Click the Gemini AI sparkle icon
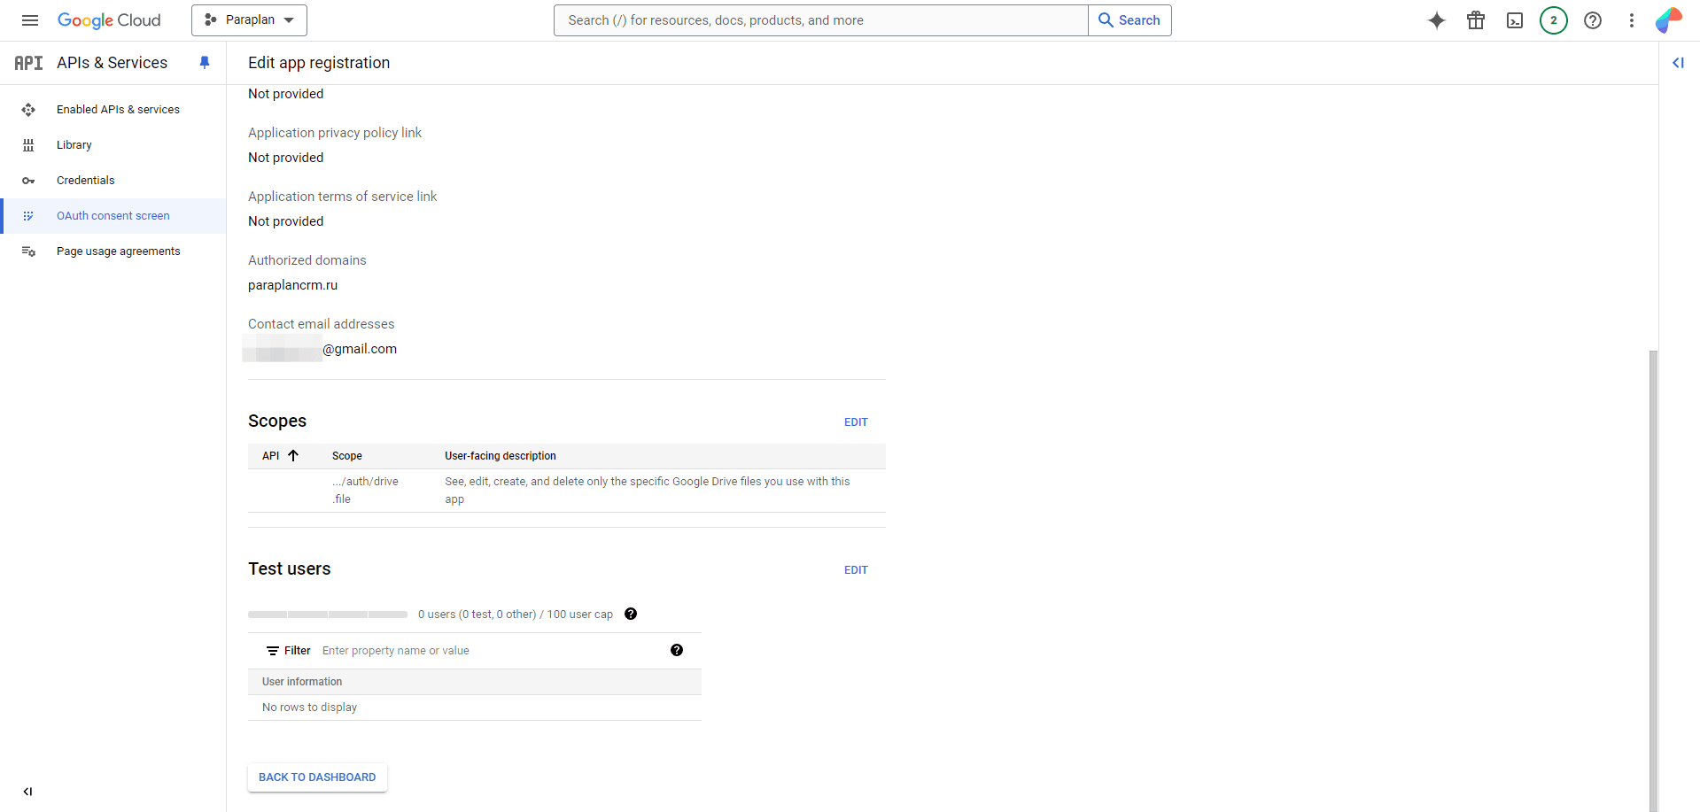This screenshot has width=1700, height=812. (x=1436, y=20)
